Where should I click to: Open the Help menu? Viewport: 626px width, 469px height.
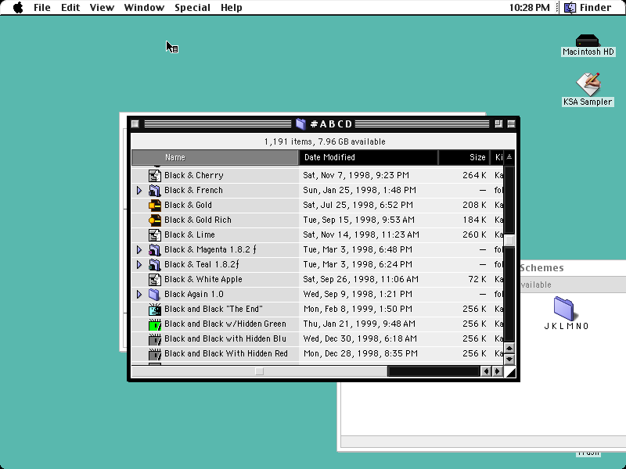[231, 8]
